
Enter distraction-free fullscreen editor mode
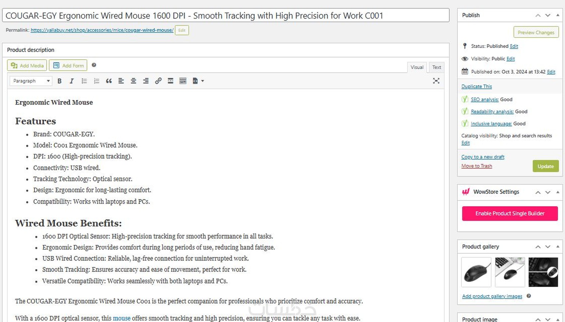[x=436, y=81]
